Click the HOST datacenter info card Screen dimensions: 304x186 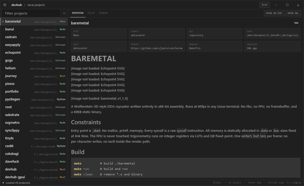[x=99, y=46]
